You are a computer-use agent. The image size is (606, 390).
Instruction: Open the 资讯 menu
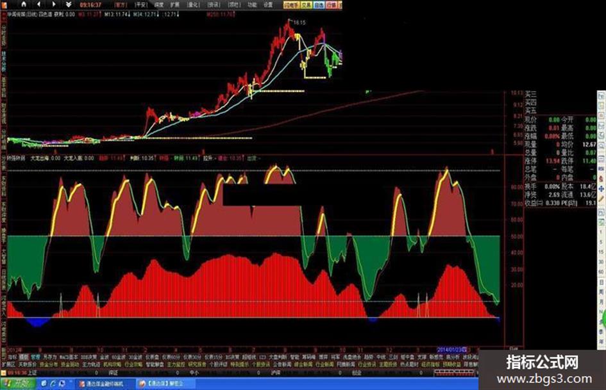pos(214,5)
